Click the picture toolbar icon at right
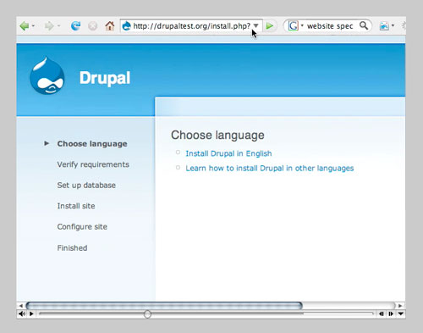This screenshot has height=333, width=423. (384, 26)
